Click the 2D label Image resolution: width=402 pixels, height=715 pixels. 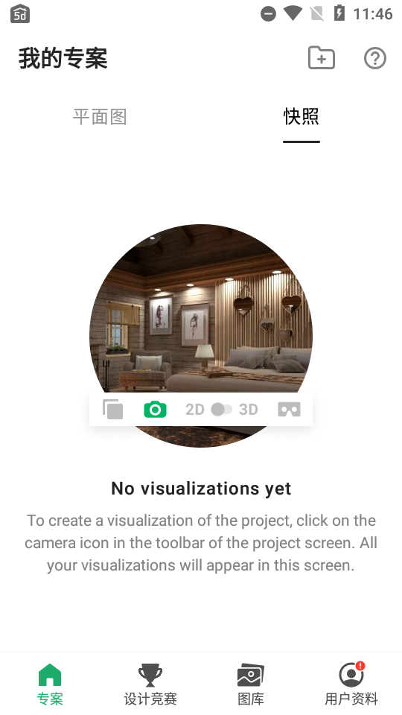pos(194,410)
